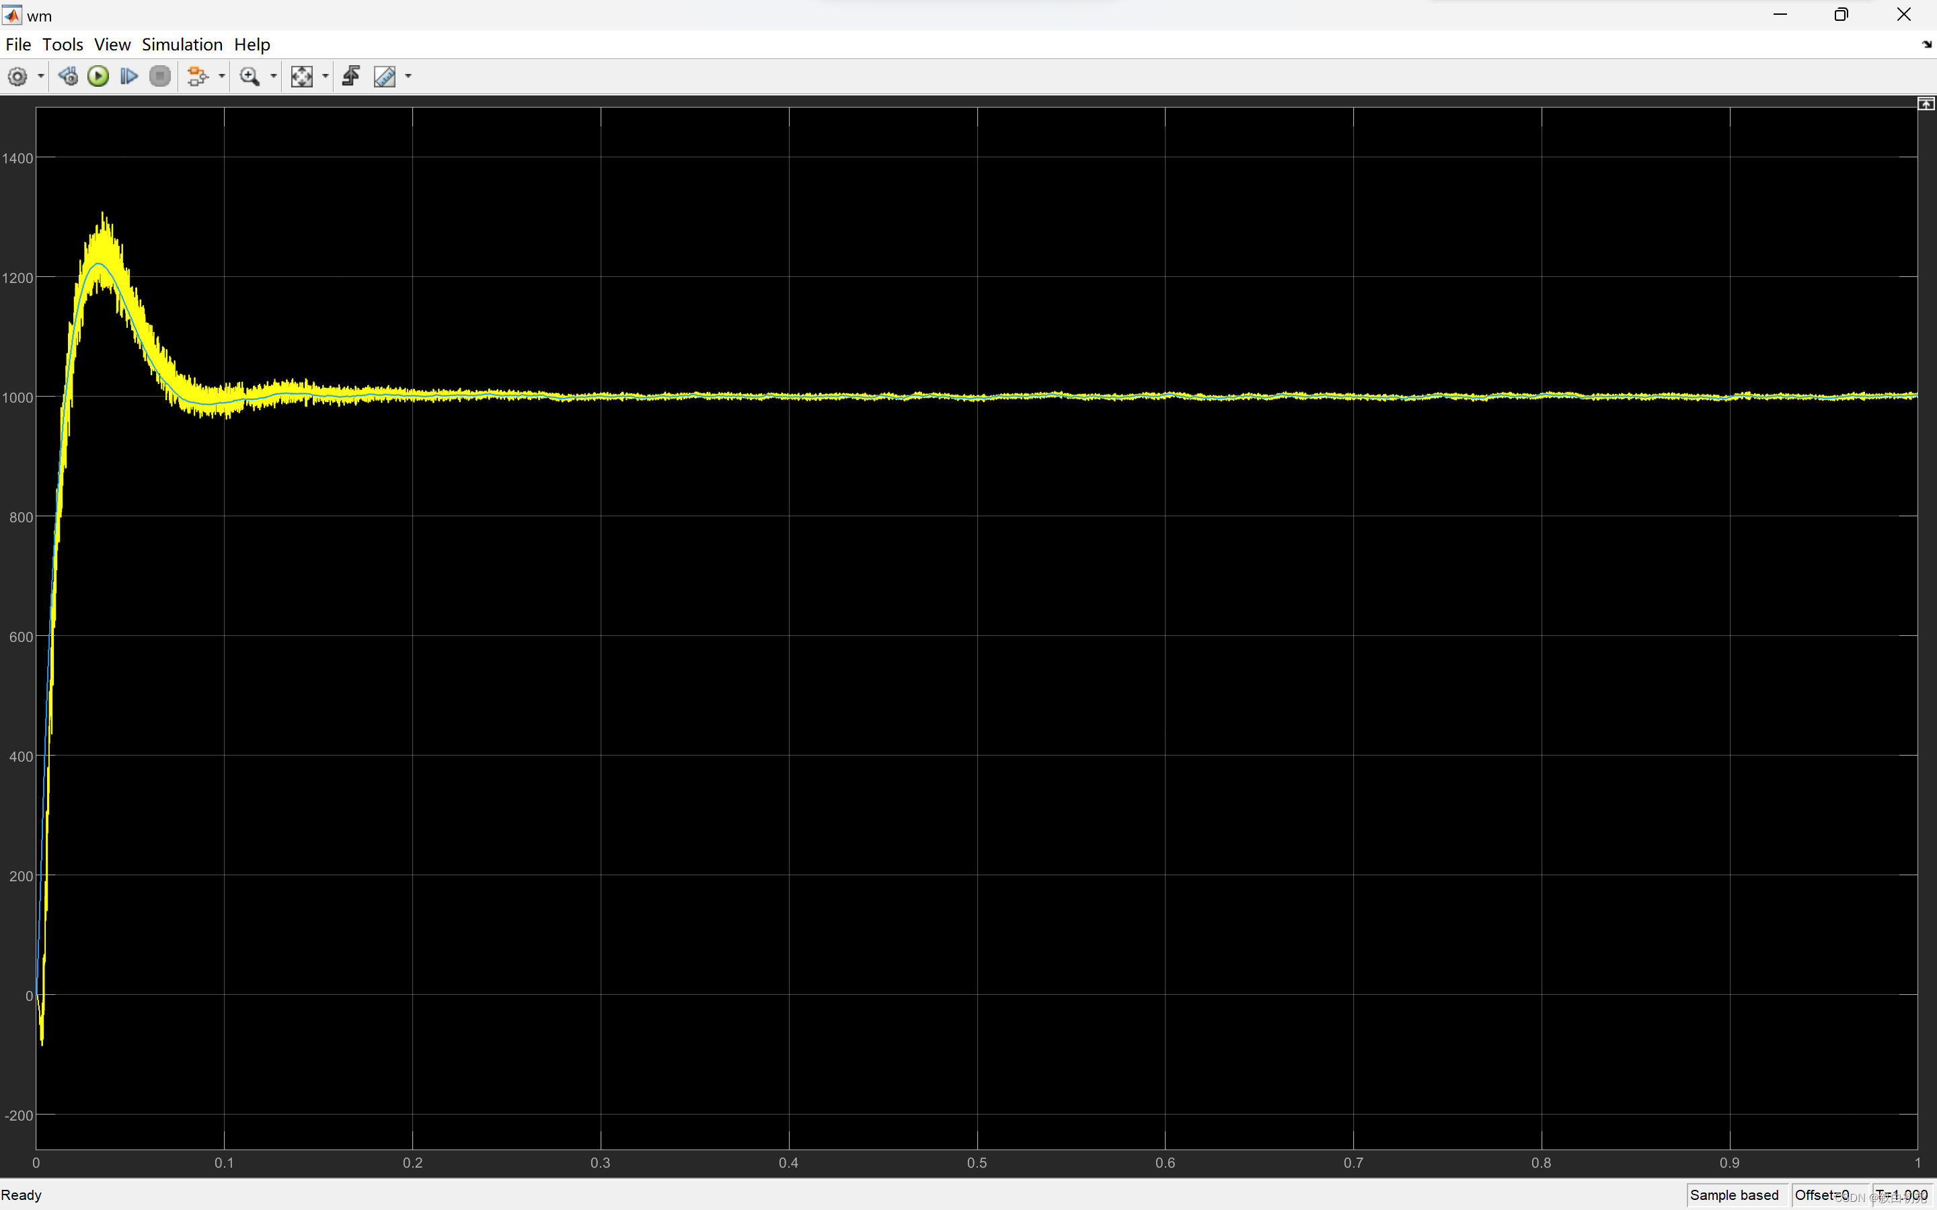Open the File menu
The width and height of the screenshot is (1937, 1210).
coord(17,45)
